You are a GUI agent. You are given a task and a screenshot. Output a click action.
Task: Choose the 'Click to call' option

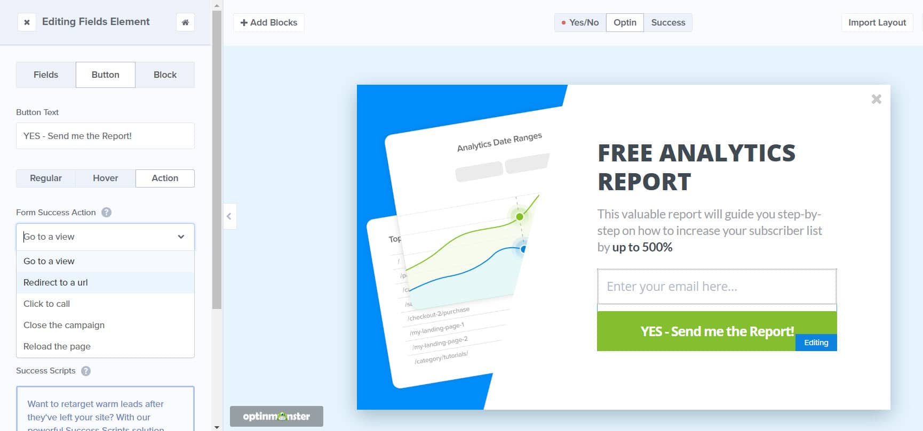coord(105,304)
